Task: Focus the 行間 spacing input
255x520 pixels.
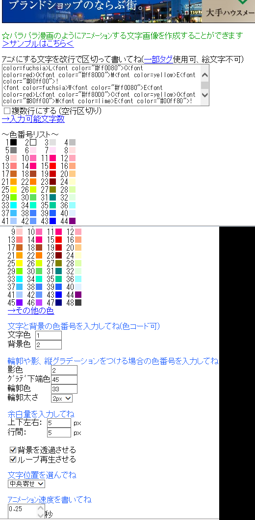Action: (59, 433)
